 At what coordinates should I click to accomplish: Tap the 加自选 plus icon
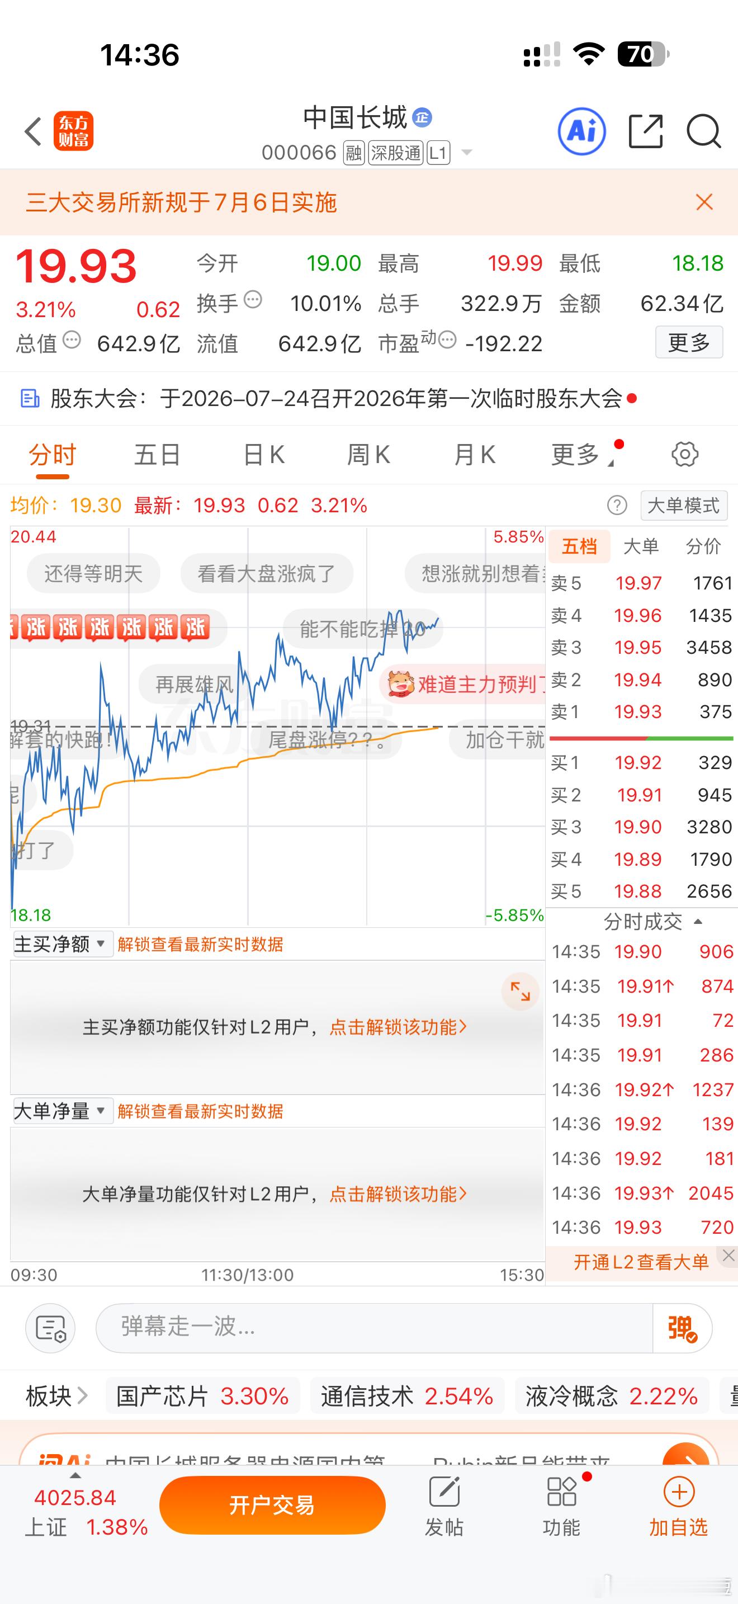click(x=679, y=1492)
